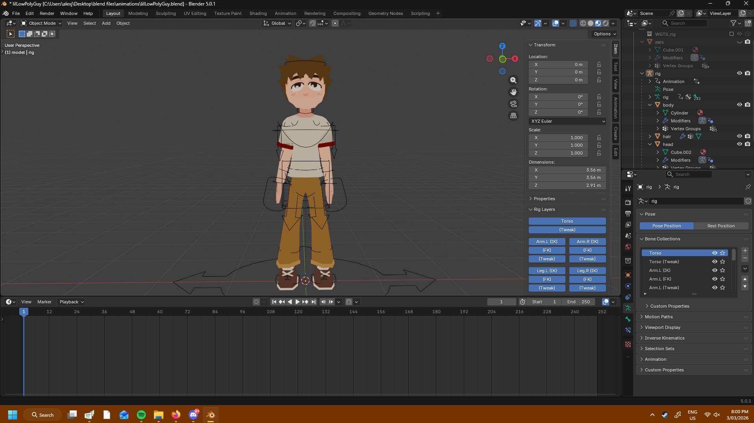The image size is (754, 423).
Task: Open the Physics properties tab icon
Action: click(x=628, y=286)
